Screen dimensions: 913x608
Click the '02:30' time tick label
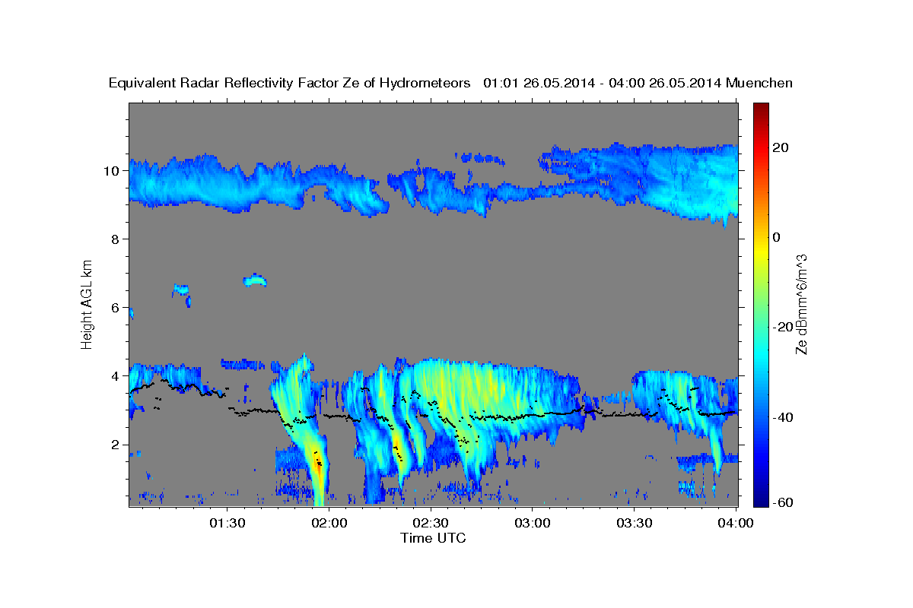pyautogui.click(x=430, y=523)
